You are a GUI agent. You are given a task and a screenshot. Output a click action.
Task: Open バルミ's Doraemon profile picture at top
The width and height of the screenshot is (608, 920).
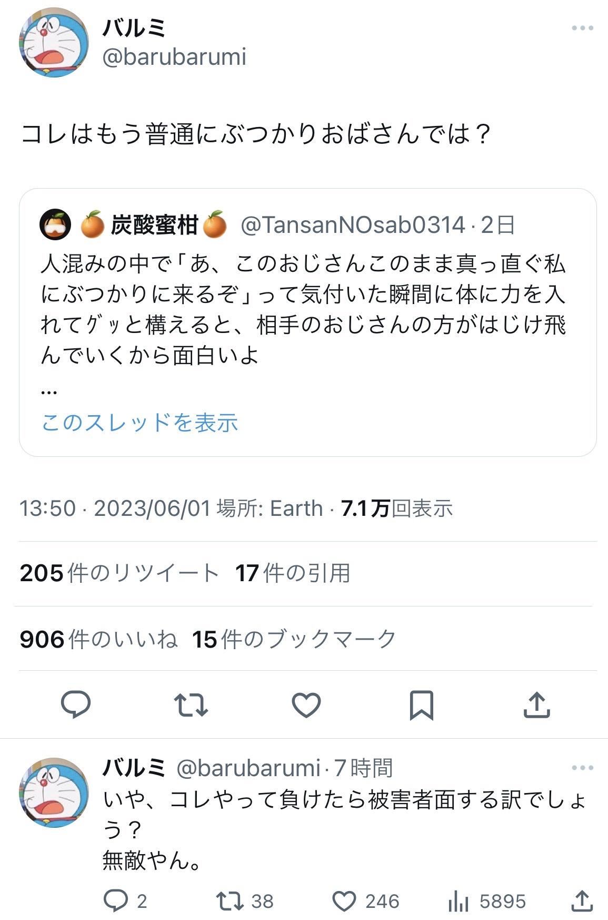click(53, 43)
